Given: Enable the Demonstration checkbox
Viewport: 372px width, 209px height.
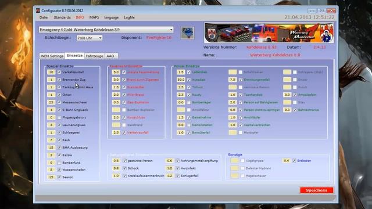Looking at the screenshot, I should [188, 125].
